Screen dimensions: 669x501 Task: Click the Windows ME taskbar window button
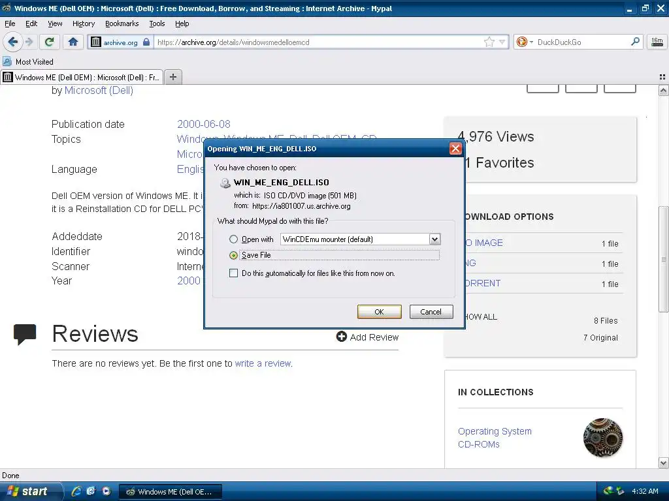point(171,492)
